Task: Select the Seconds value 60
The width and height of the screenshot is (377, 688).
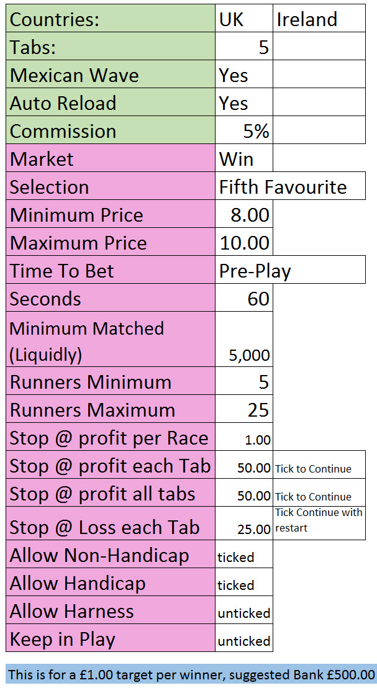Action: click(243, 299)
